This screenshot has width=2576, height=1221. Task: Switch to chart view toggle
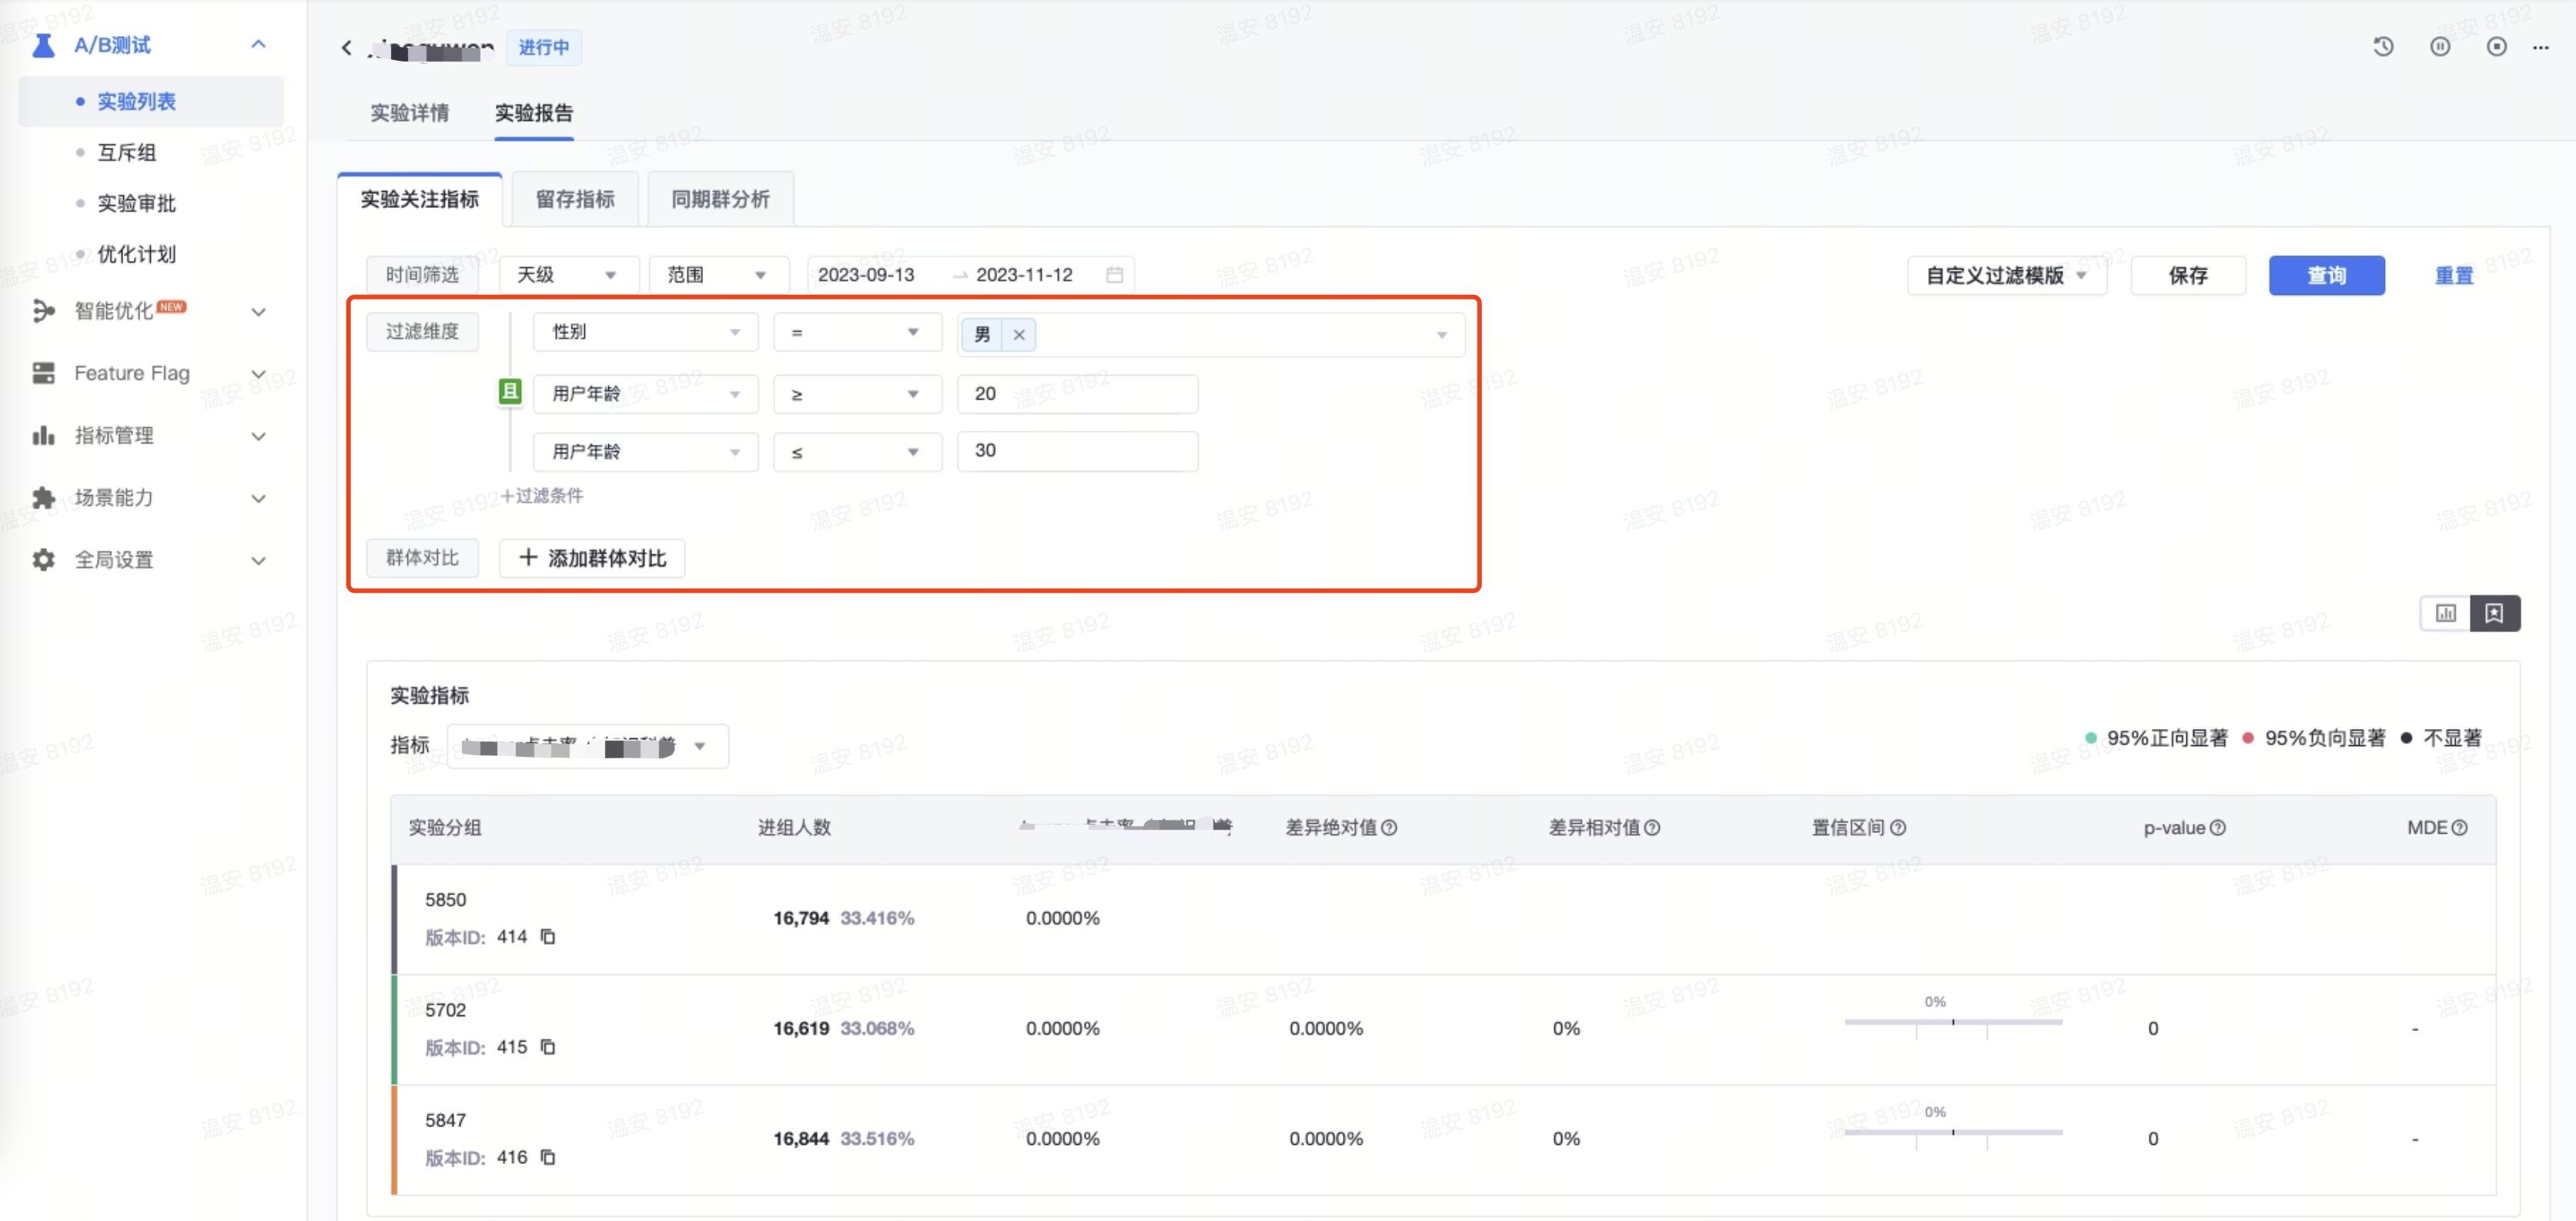tap(2445, 613)
